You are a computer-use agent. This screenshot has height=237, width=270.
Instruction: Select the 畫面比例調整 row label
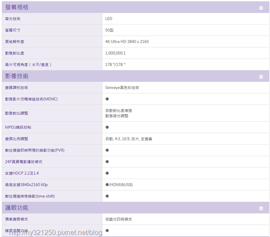tap(16, 139)
